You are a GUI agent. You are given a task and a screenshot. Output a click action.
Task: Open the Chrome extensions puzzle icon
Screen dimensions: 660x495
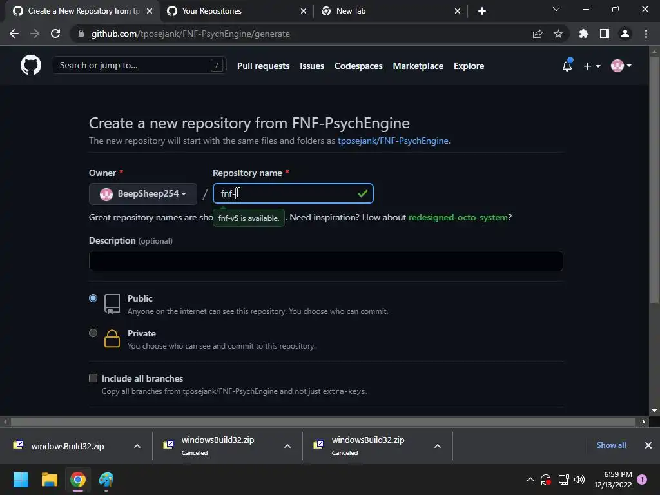point(583,34)
